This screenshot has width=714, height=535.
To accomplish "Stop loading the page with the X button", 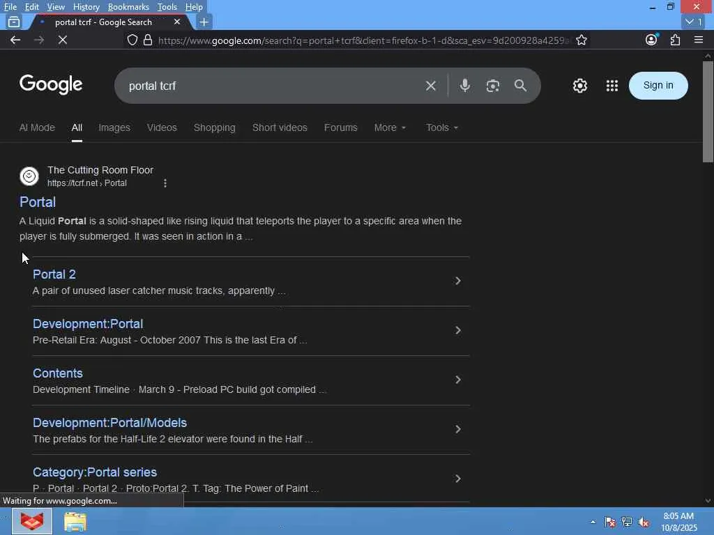I will coord(63,40).
